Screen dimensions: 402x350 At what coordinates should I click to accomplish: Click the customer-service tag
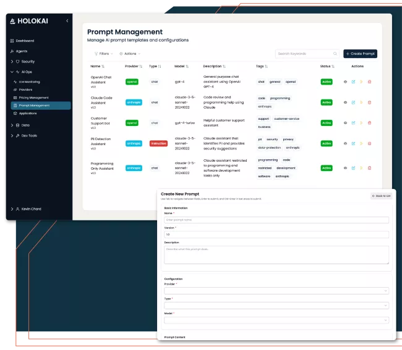pyautogui.click(x=286, y=119)
